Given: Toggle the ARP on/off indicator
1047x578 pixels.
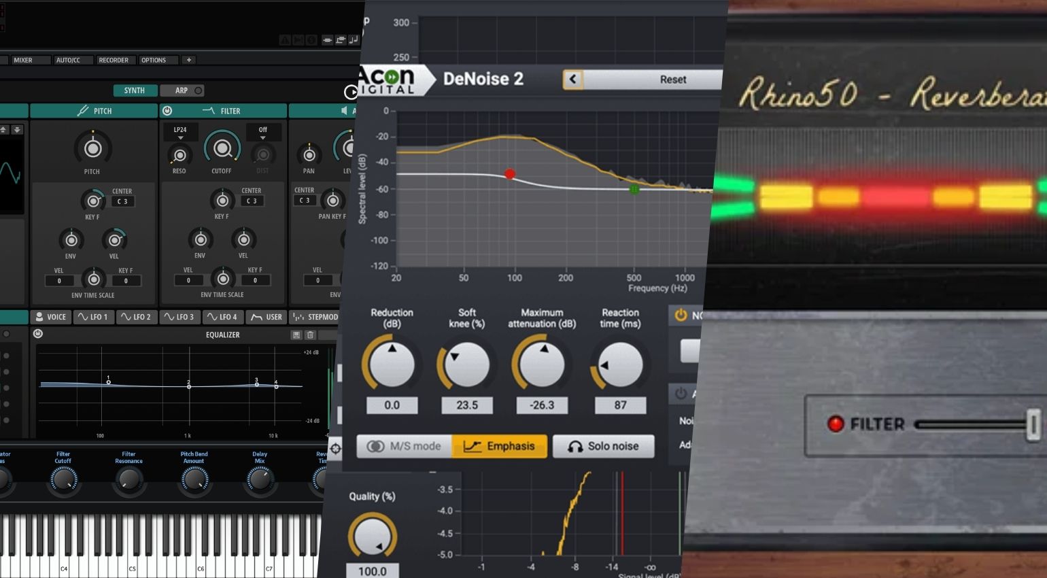Looking at the screenshot, I should (x=199, y=90).
